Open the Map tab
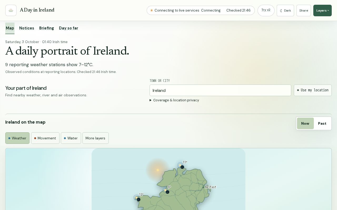Image resolution: width=337 pixels, height=210 pixels. (10, 28)
